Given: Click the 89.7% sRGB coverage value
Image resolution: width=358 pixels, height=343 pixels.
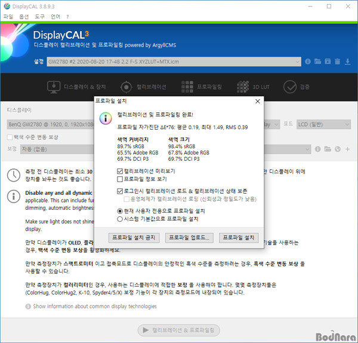Looking at the screenshot, I should pos(131,146).
